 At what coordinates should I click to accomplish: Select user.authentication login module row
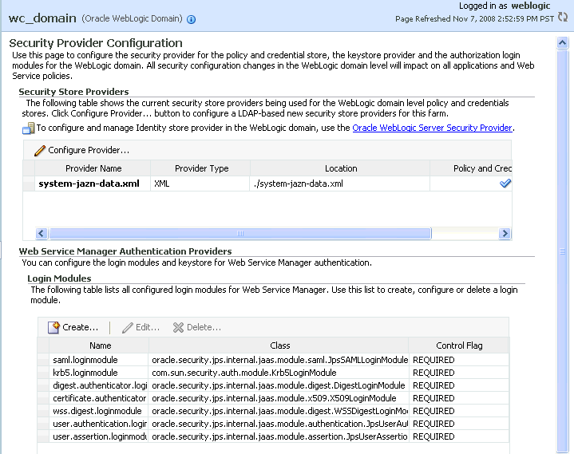point(273,424)
